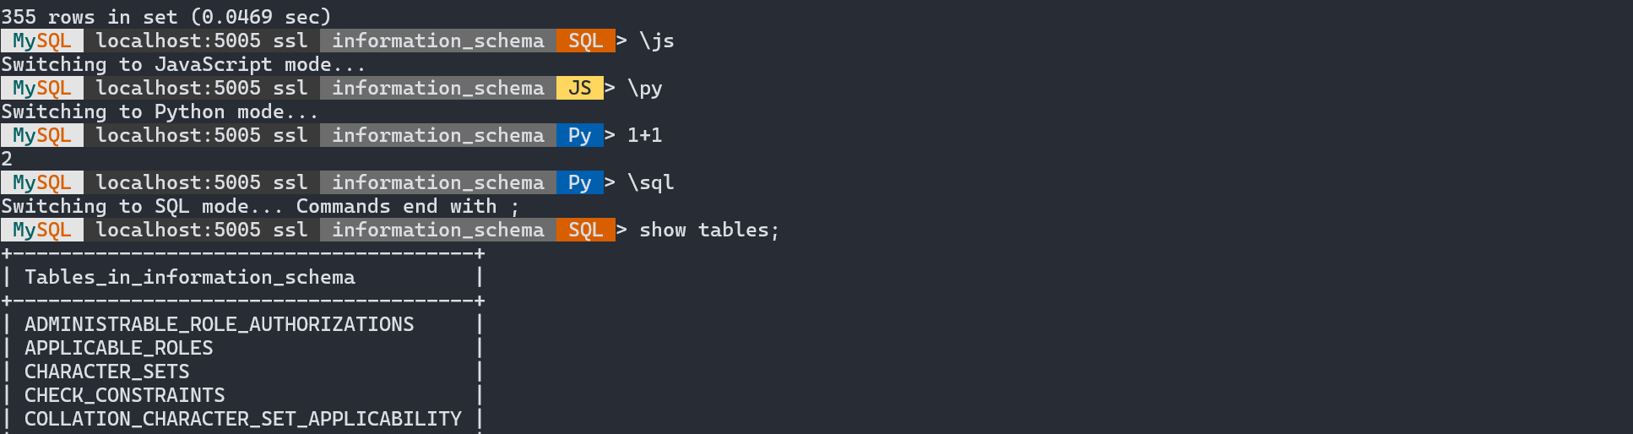Click the yellow JS mode badge
The height and width of the screenshot is (434, 1633).
579,88
